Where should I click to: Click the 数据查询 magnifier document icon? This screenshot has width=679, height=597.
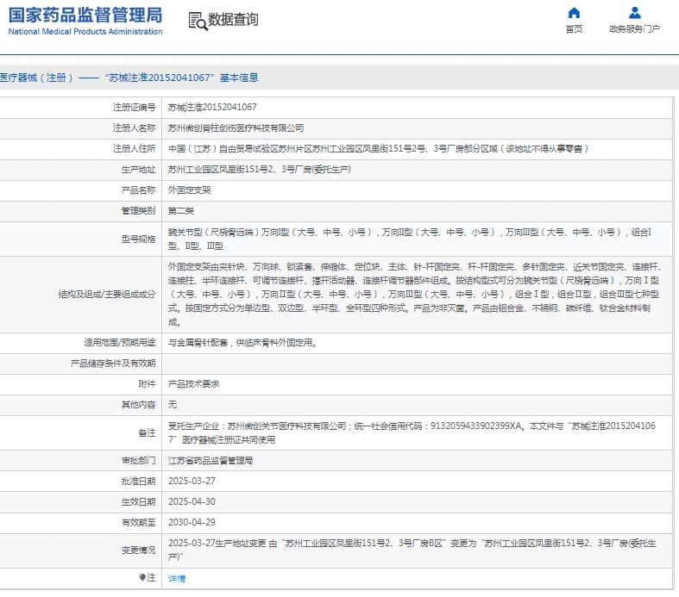[198, 21]
